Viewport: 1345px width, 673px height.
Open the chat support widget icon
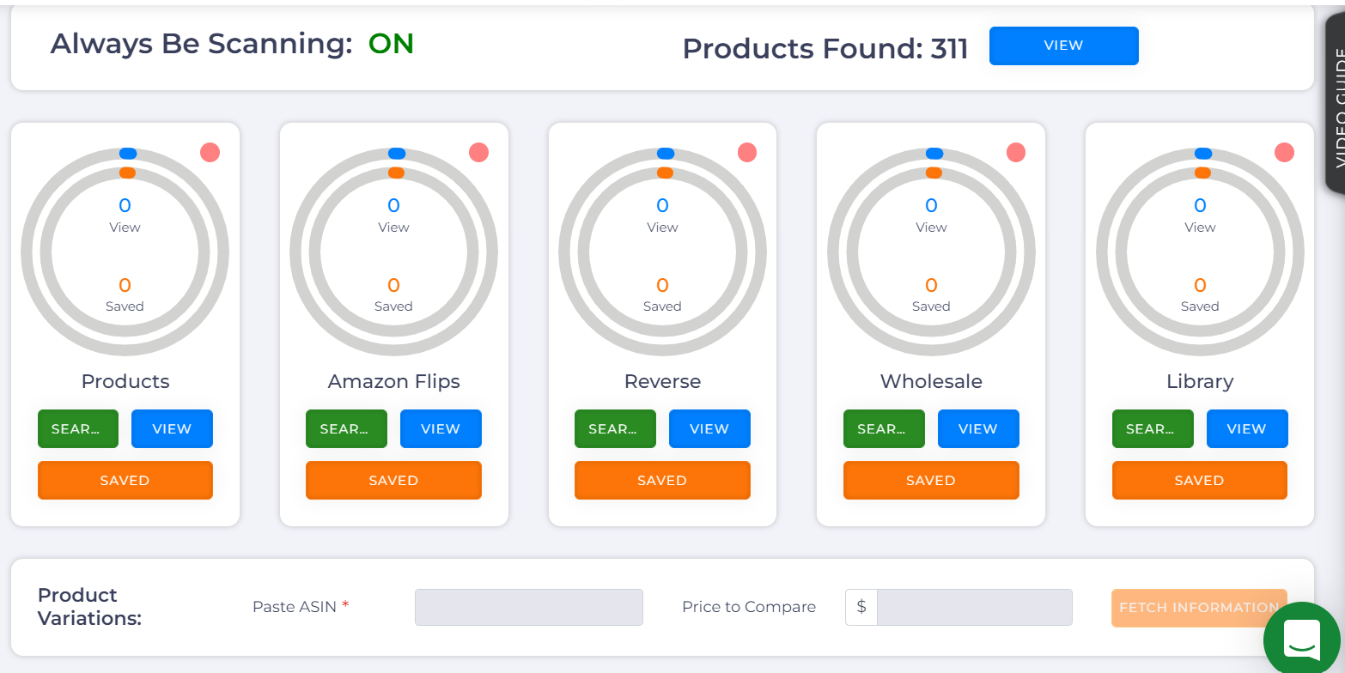(x=1301, y=637)
